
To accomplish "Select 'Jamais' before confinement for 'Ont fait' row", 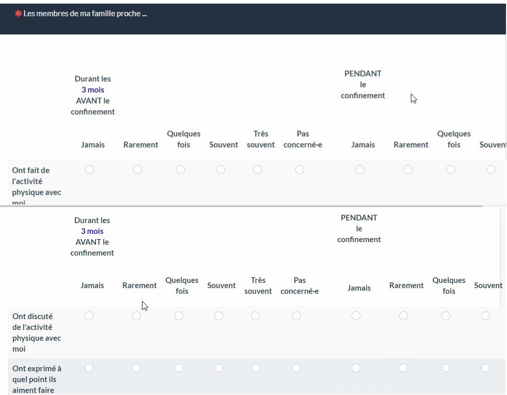I will click(89, 169).
